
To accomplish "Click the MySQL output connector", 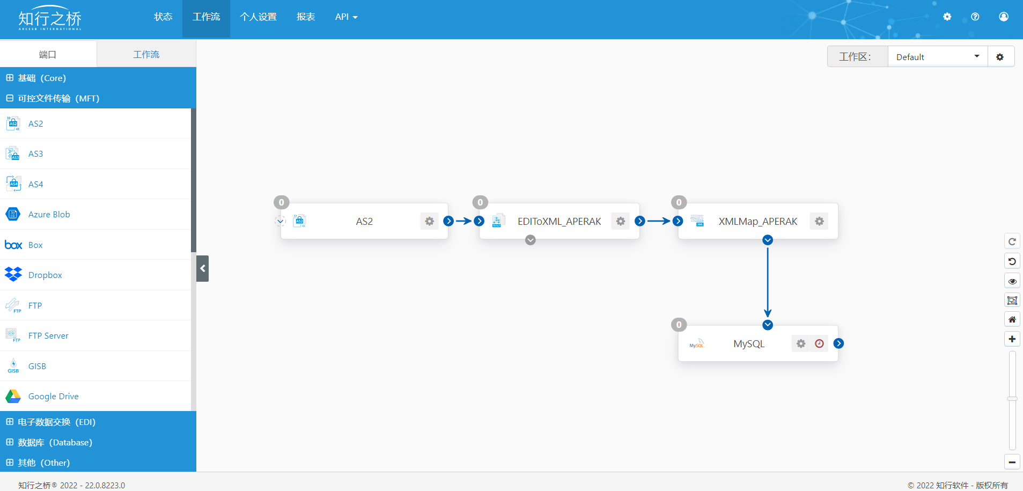I will [x=838, y=343].
